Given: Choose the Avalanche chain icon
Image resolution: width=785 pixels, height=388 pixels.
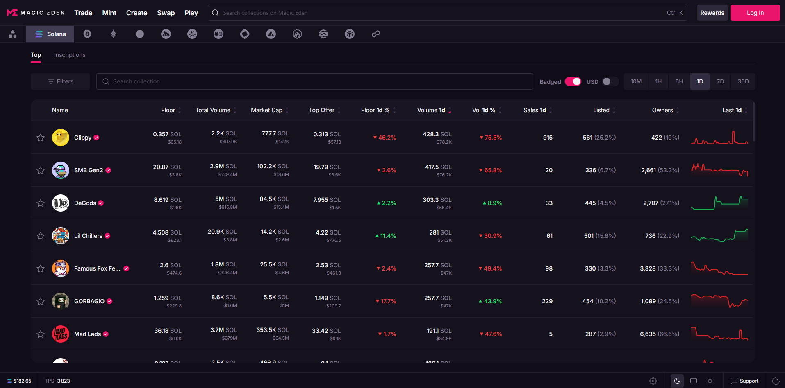Looking at the screenshot, I should (271, 34).
